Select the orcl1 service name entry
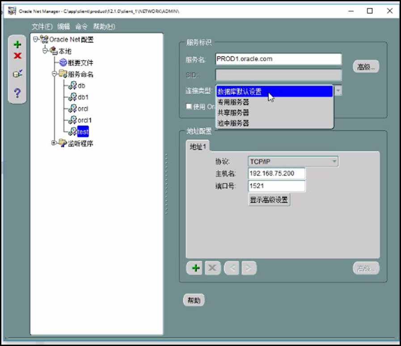Viewport: 401px width, 346px height. 84,120
